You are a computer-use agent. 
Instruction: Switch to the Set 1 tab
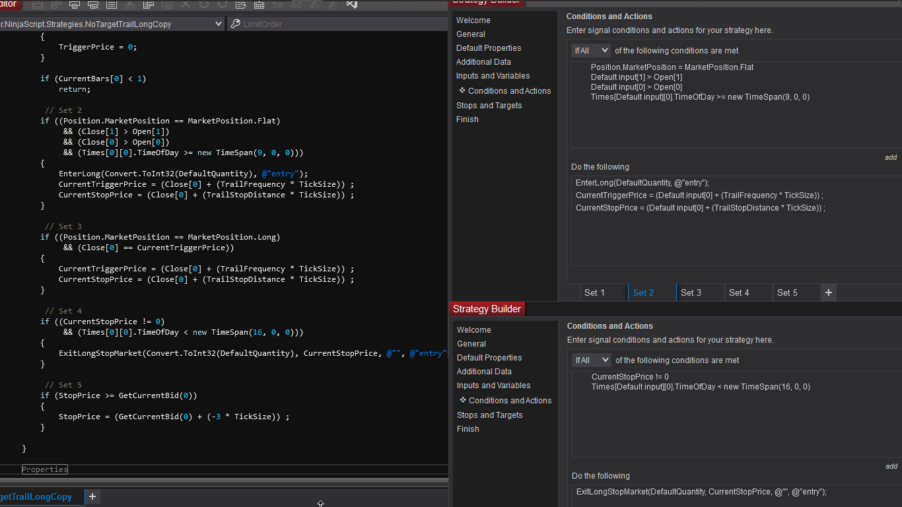point(594,292)
